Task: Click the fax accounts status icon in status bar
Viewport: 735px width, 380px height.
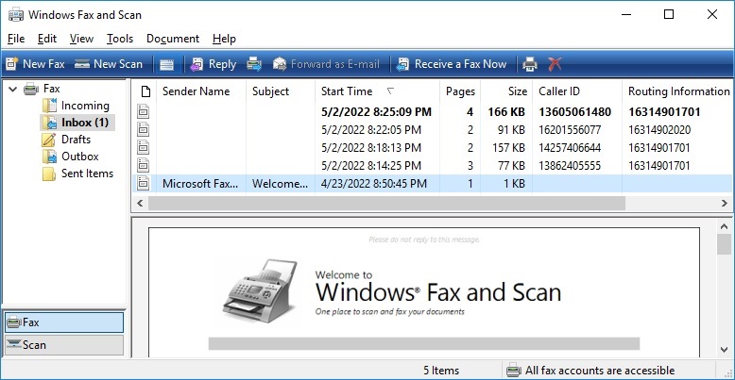Action: point(513,371)
